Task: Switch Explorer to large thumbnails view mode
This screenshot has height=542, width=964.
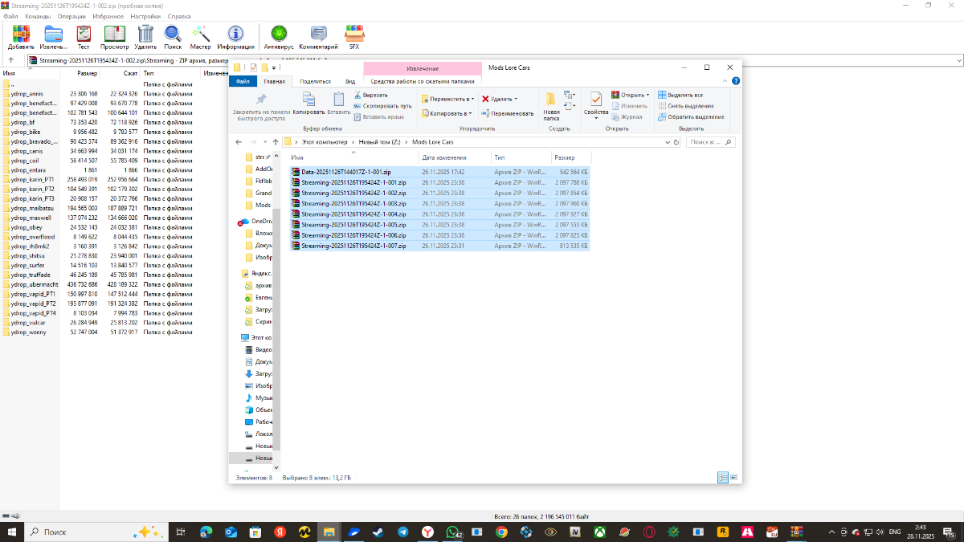Action: click(732, 478)
